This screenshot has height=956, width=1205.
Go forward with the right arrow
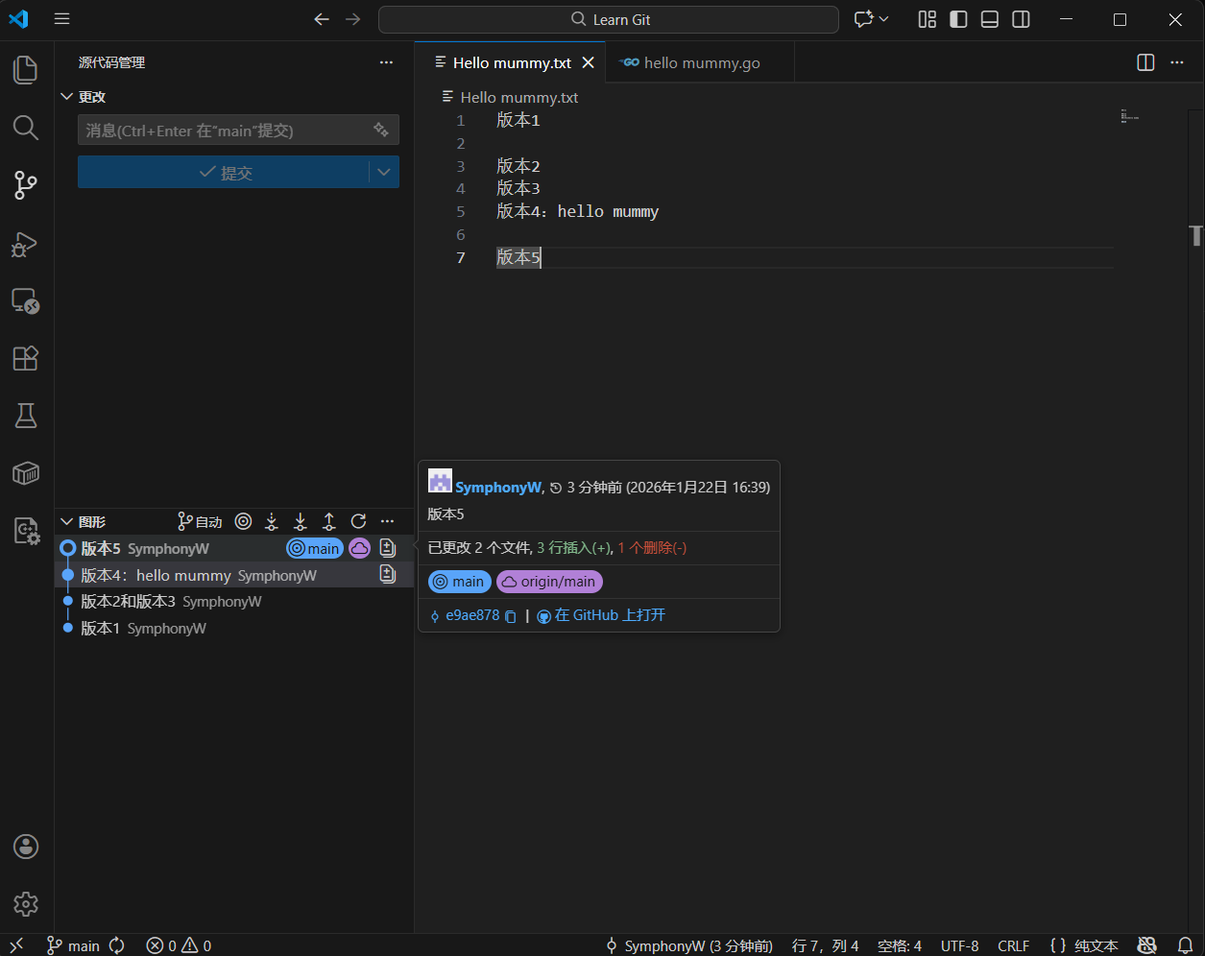[x=353, y=19]
